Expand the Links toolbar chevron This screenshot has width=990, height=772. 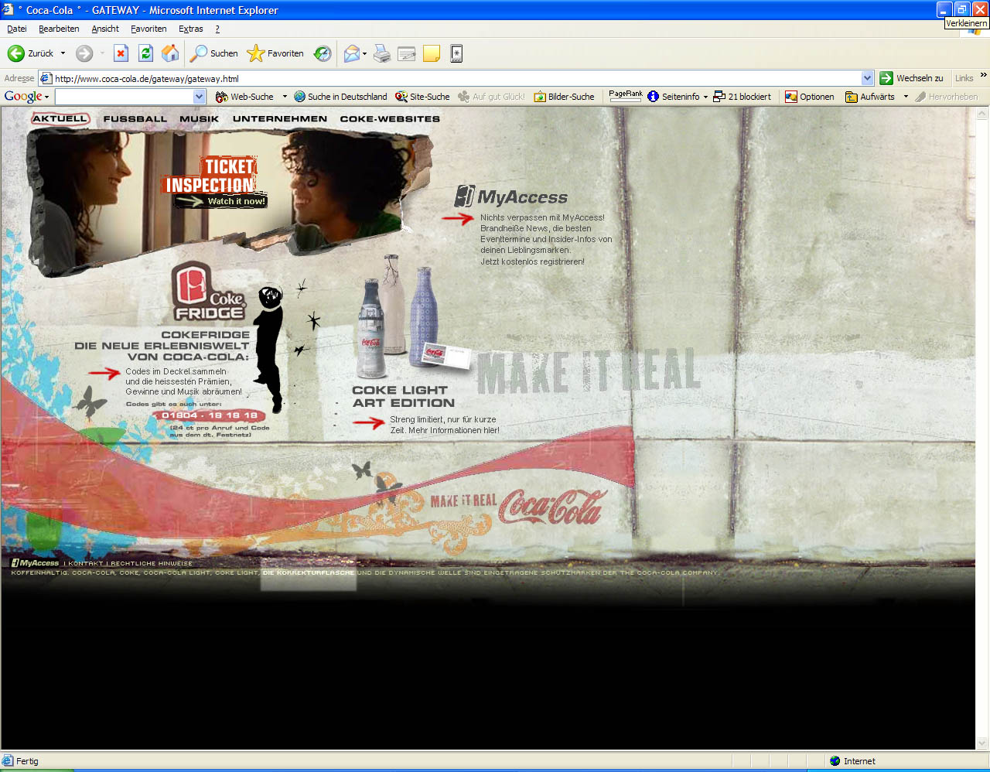[983, 76]
